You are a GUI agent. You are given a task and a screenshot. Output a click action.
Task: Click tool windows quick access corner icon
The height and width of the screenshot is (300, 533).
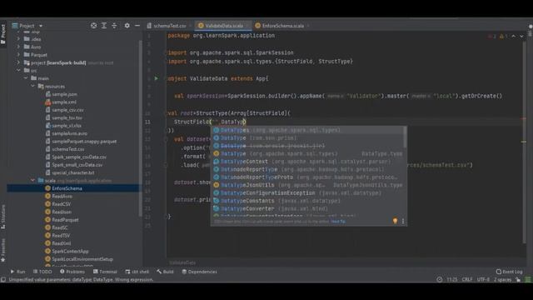coord(3,280)
